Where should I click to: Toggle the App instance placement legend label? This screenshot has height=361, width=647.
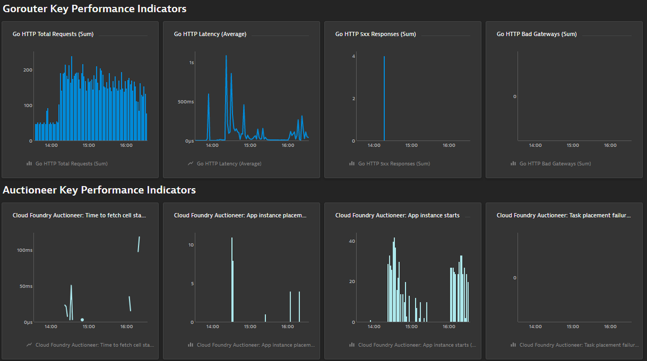click(x=256, y=344)
